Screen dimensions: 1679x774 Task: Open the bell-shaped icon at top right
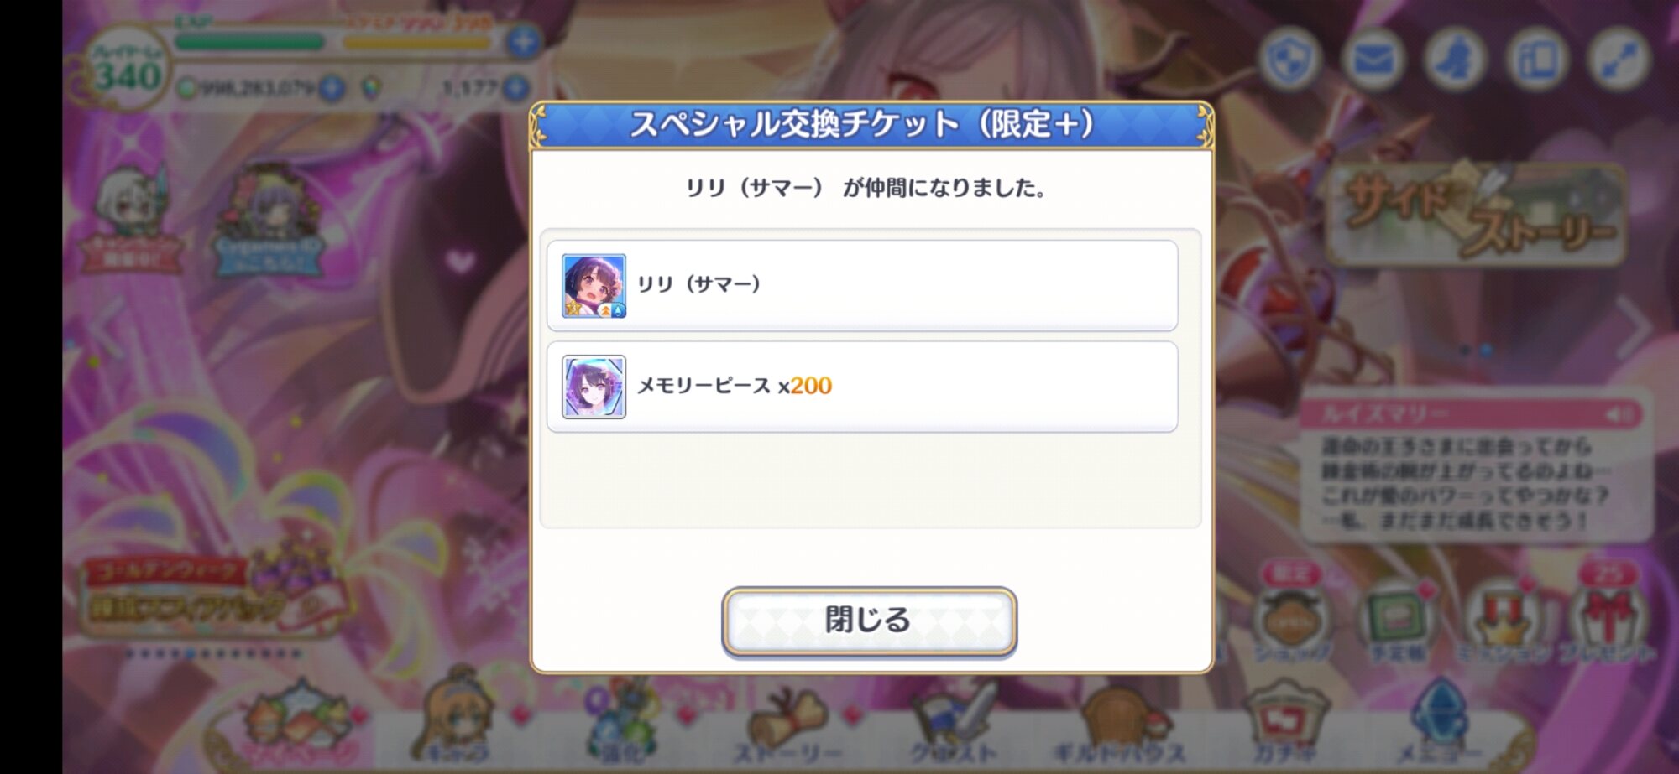(1455, 60)
